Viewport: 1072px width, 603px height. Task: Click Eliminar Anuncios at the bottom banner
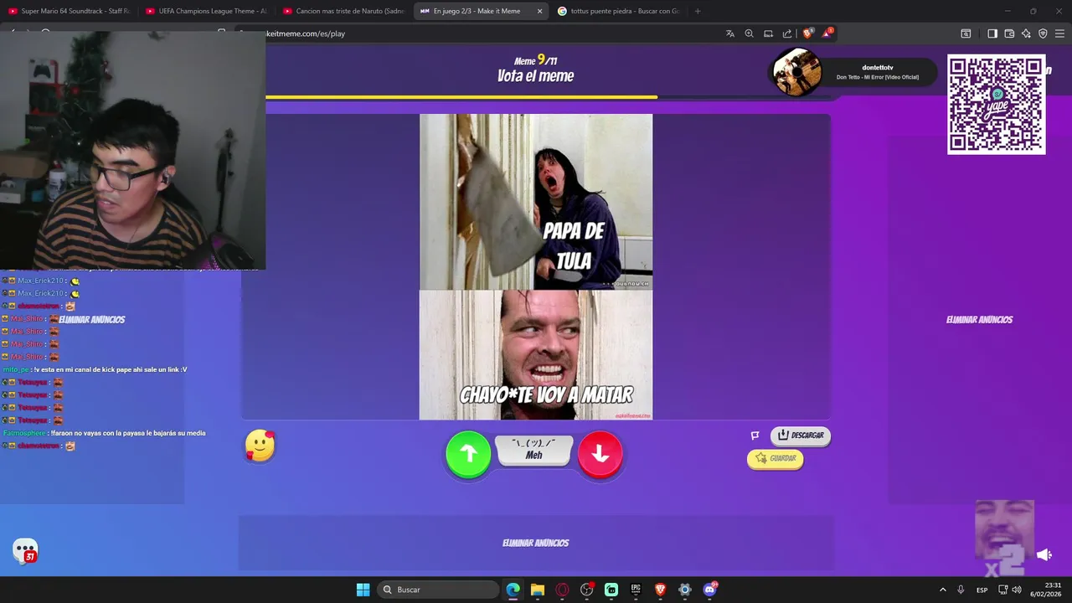point(535,543)
